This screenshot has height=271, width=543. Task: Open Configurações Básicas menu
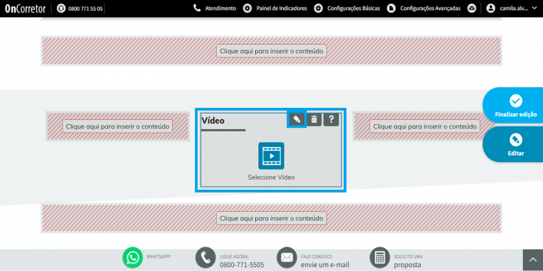(347, 8)
